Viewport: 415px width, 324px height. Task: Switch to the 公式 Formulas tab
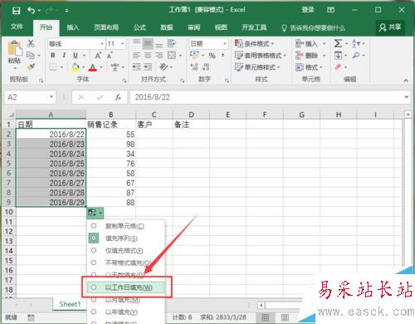(139, 27)
